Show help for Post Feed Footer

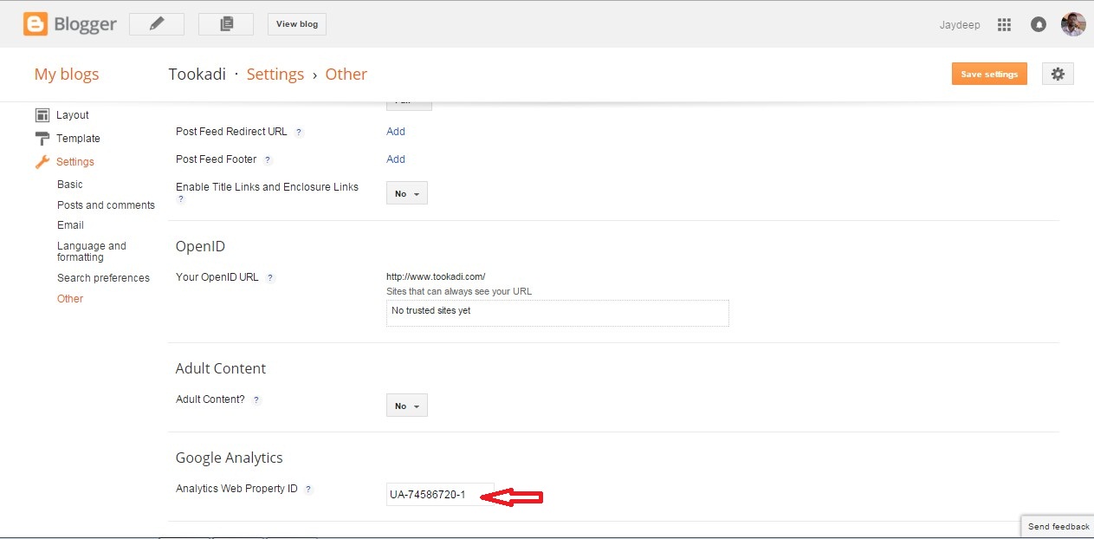[268, 160]
